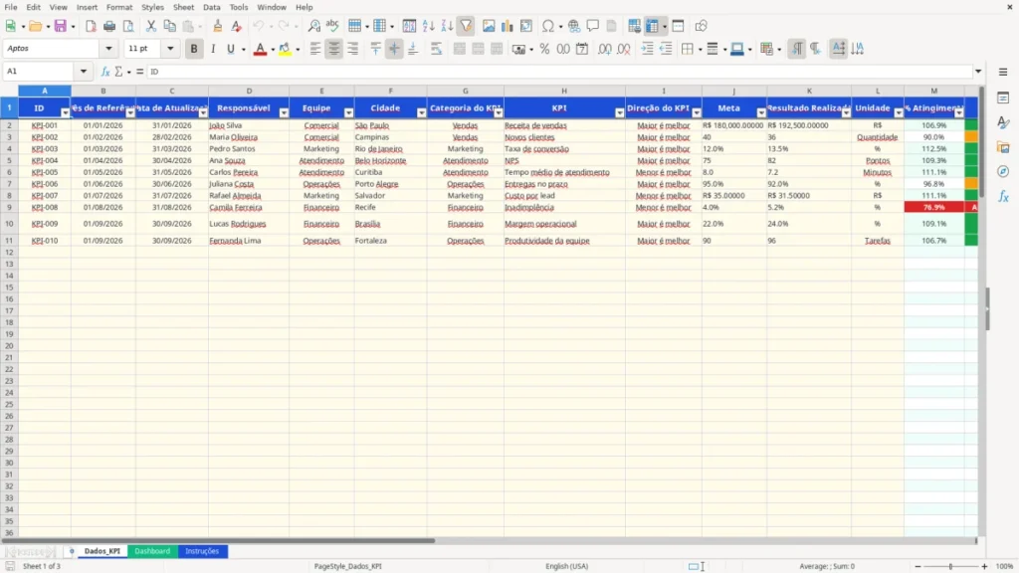
Task: Toggle Center Horizontally alignment
Action: point(334,49)
